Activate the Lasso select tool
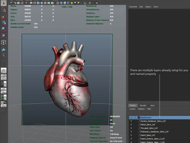Viewport: 190px width, 143px height. tap(4, 10)
